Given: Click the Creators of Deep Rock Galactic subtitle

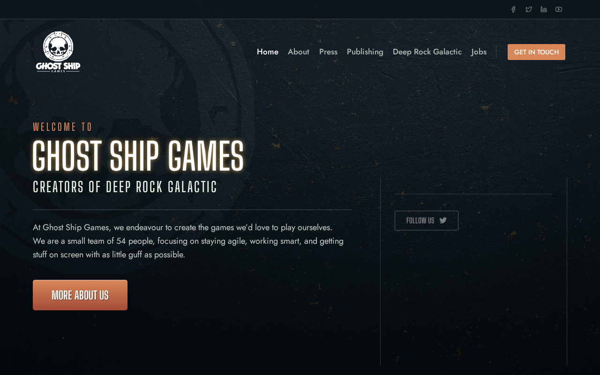Looking at the screenshot, I should tap(125, 187).
